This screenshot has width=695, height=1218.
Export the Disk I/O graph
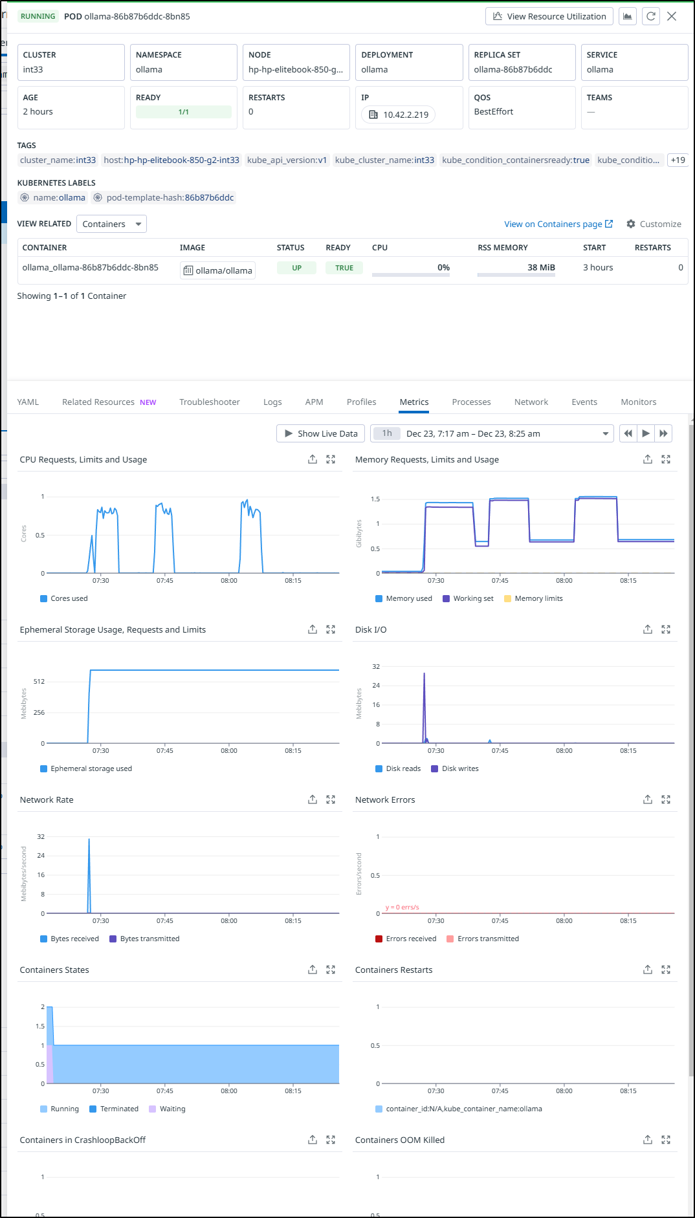click(x=648, y=629)
